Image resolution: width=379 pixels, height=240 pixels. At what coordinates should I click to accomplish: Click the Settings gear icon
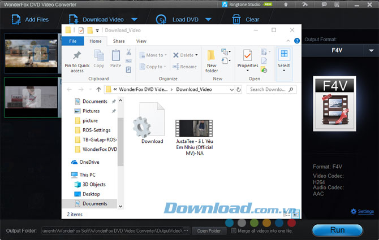(354, 212)
